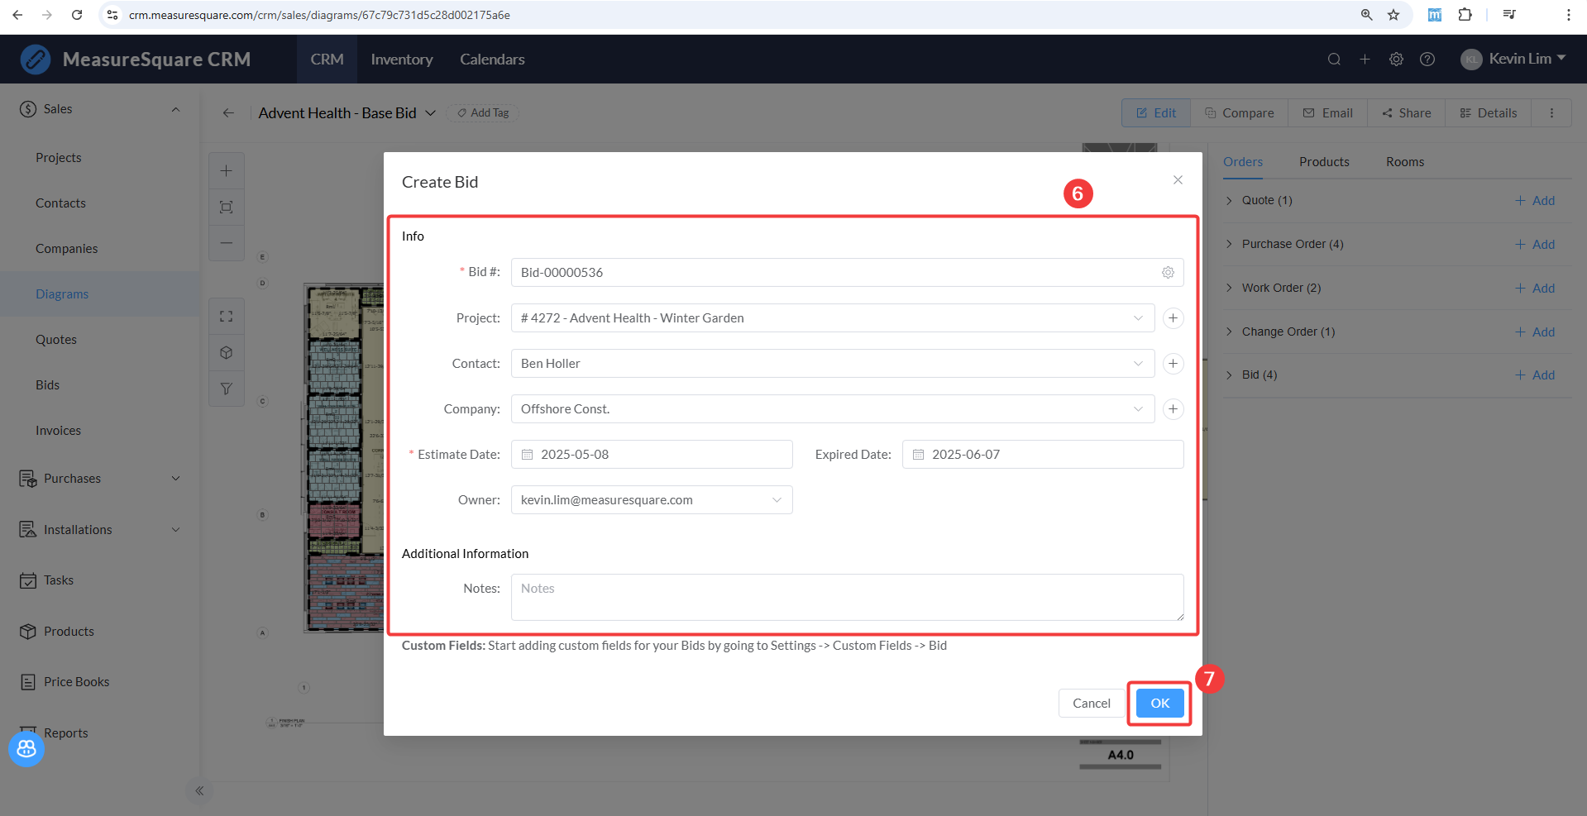Open the more options vertical dots menu

[x=1551, y=113]
